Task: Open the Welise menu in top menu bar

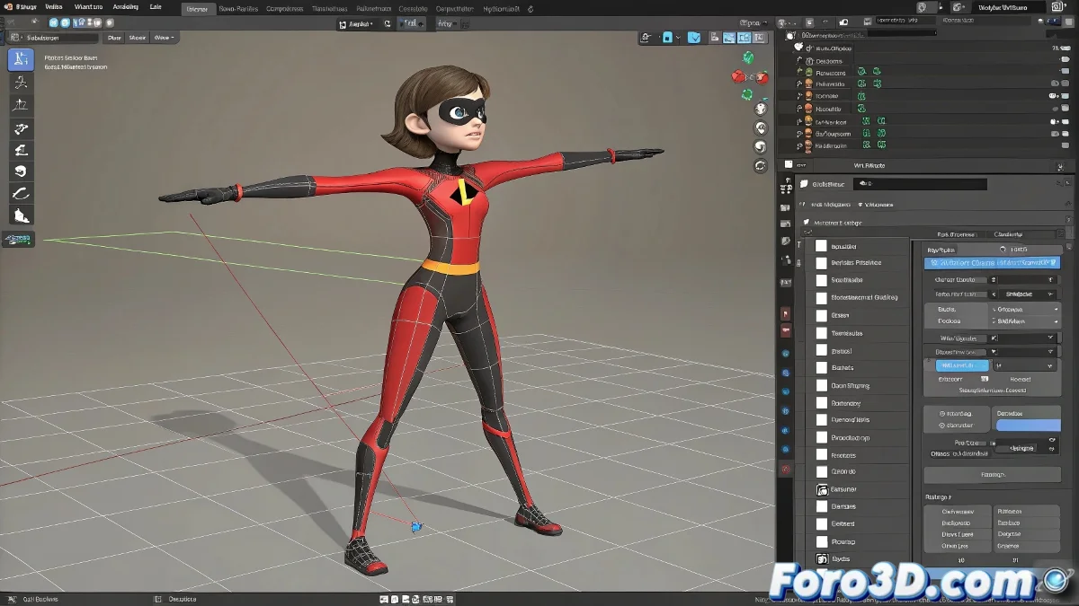Action: click(x=52, y=7)
